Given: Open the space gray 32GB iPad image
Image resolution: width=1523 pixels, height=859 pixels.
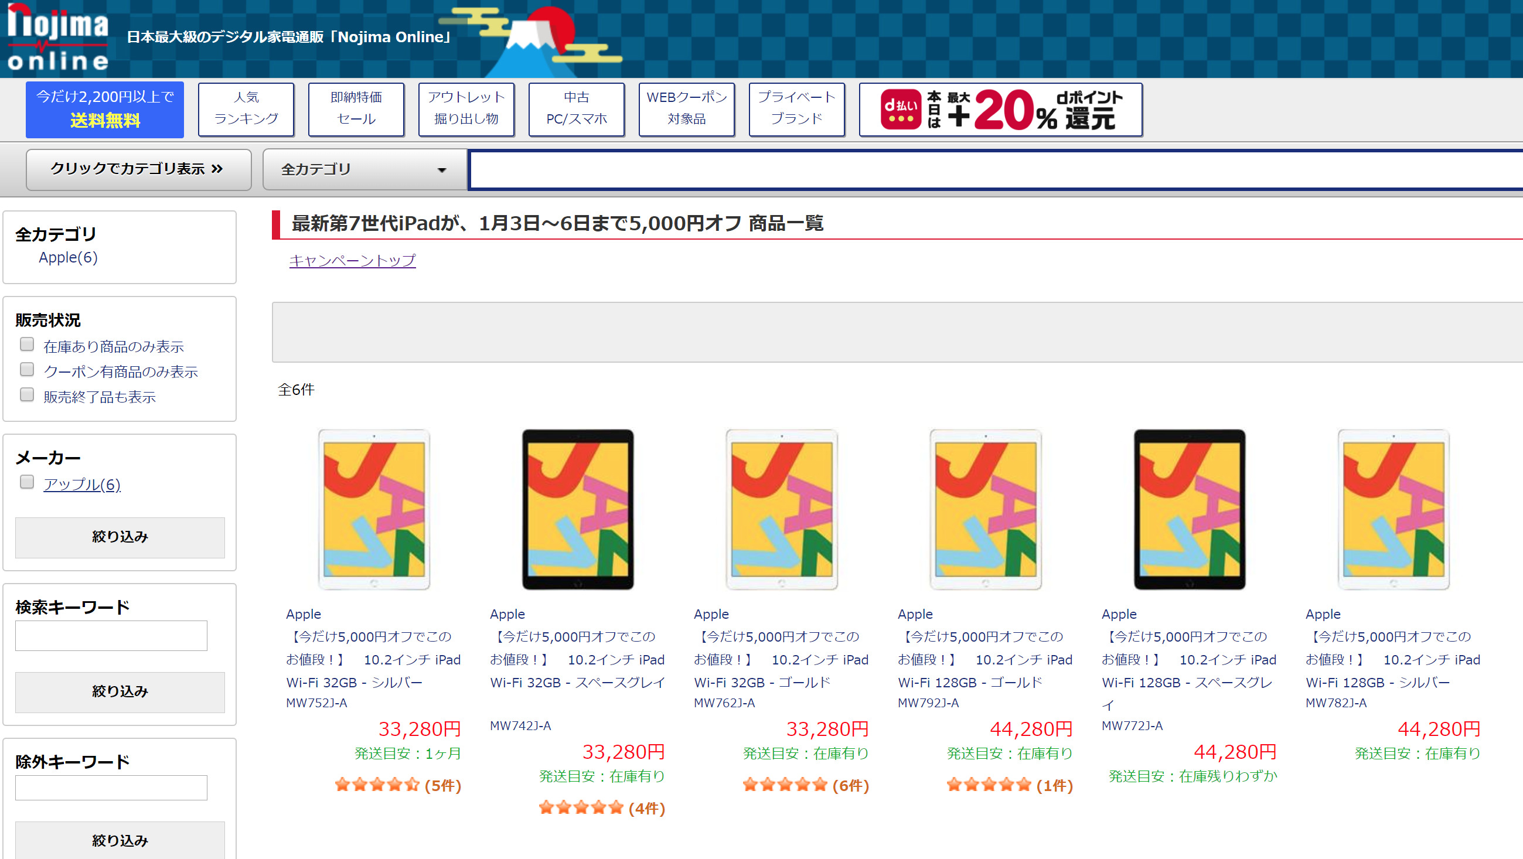Looking at the screenshot, I should 578,509.
